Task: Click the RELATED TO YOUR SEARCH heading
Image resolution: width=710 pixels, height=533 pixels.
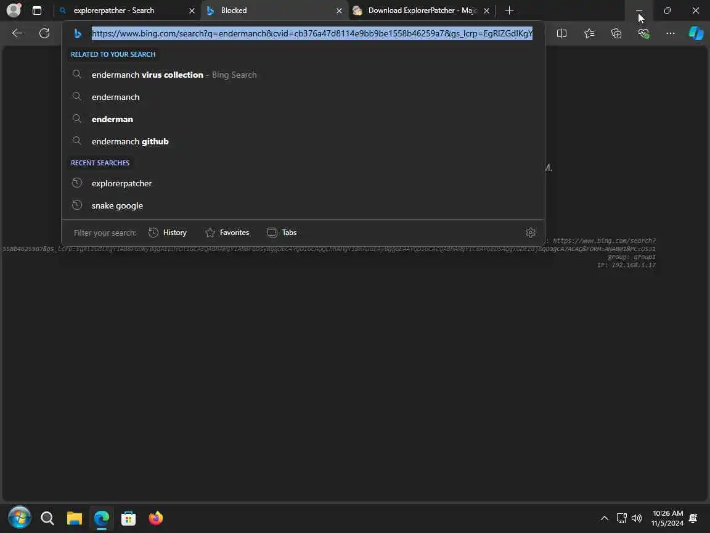Action: pyautogui.click(x=113, y=54)
